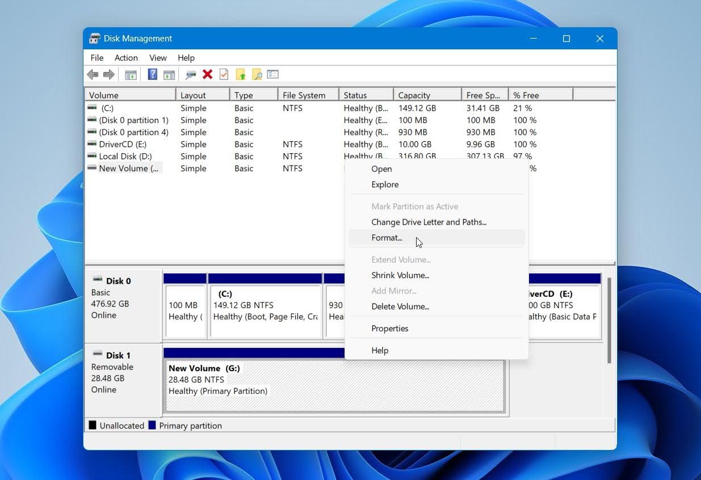Click the Disk Management title bar icon
The height and width of the screenshot is (480, 701).
pyautogui.click(x=95, y=39)
